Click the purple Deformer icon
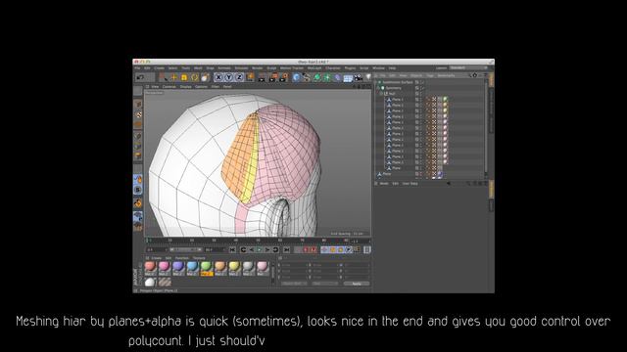The width and height of the screenshot is (627, 352). (337, 77)
